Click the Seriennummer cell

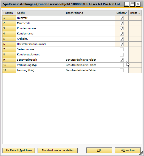(x=40, y=49)
